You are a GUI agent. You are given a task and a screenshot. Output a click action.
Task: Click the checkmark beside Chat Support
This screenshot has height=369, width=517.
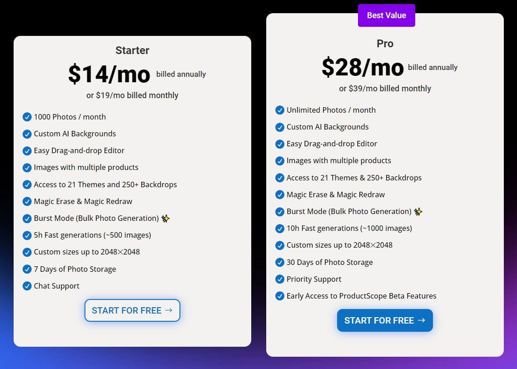[x=27, y=286]
